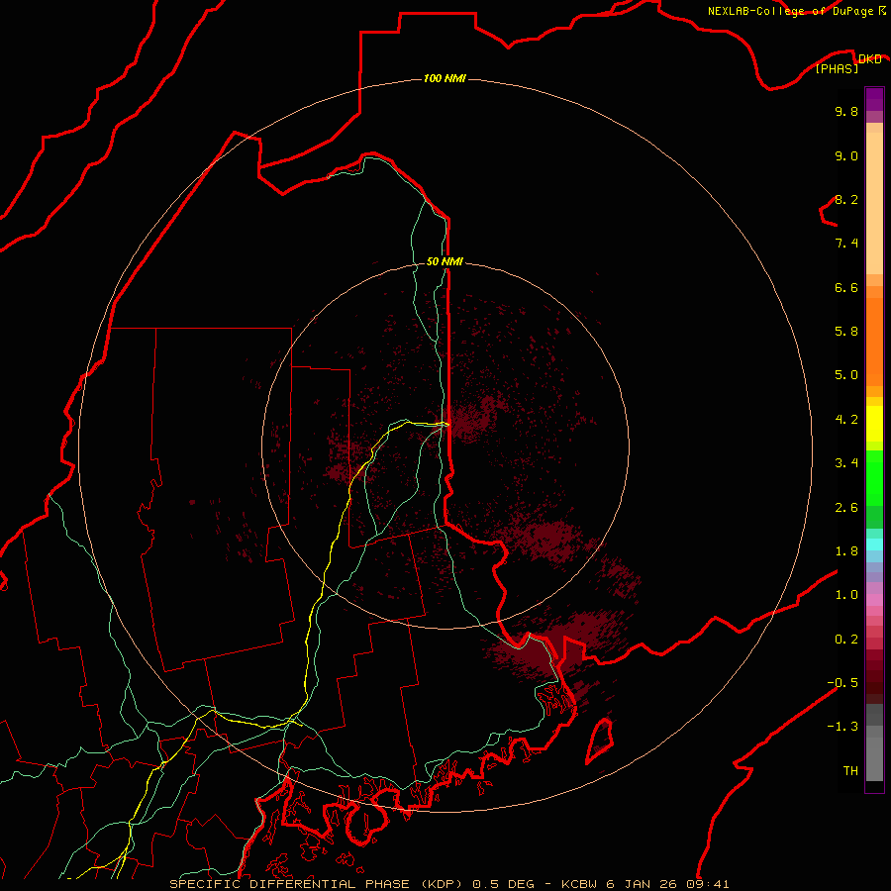Click the 5.0 scale value
Viewport: 891px width, 891px height.
[846, 375]
